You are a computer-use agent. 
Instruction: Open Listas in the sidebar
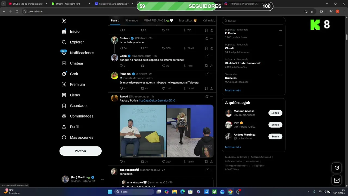pos(71,95)
